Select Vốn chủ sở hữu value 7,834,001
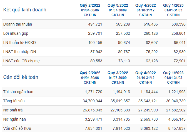Screen dimensions: 187x132 tap(93, 129)
